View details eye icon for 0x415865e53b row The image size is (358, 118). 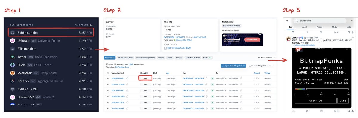(108, 90)
